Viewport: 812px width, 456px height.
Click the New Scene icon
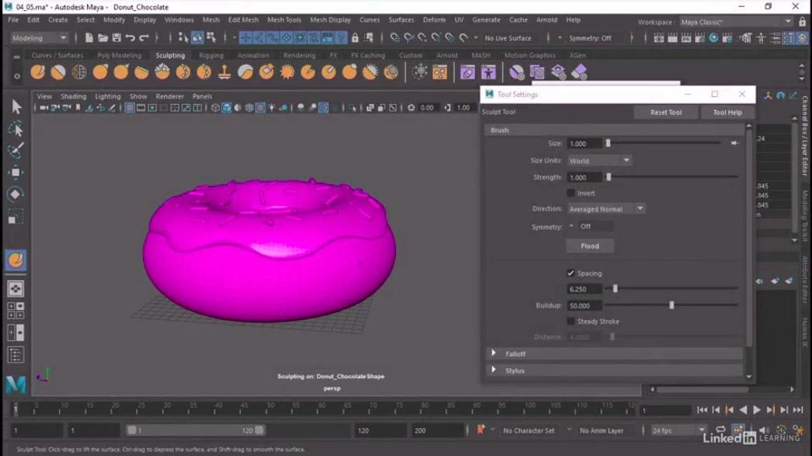pos(89,38)
